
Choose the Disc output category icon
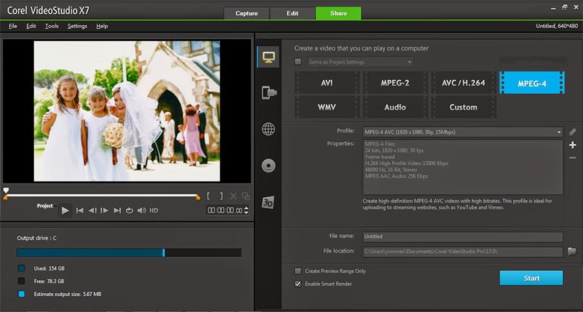point(268,165)
